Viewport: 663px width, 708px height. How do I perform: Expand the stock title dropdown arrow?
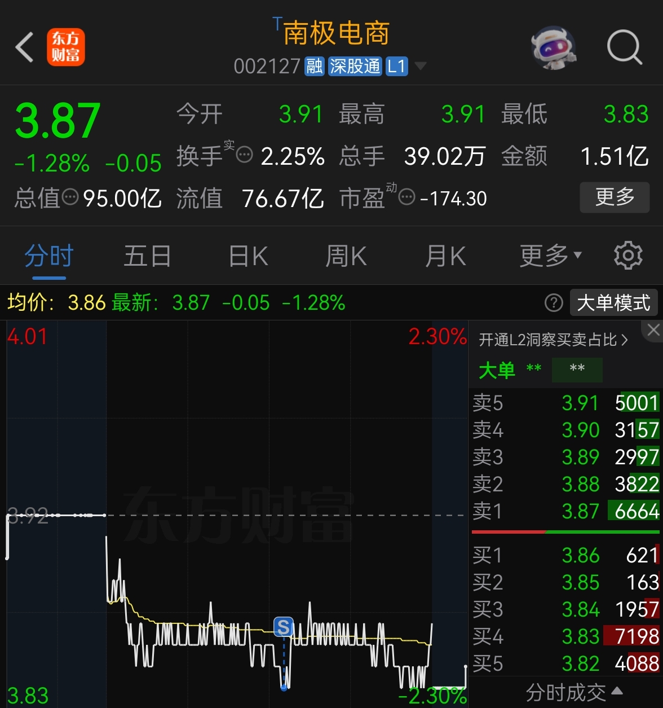[x=420, y=67]
